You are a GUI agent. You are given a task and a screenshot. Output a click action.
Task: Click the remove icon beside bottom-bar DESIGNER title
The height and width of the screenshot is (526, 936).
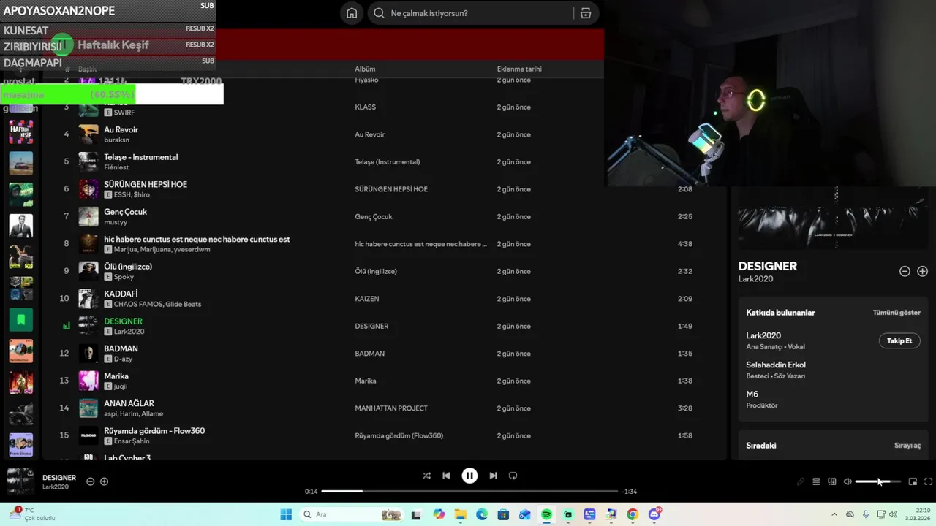point(91,481)
